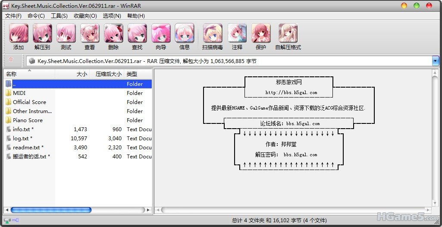
Task: Click the 保护 (Protect) toolbar icon
Action: (261, 33)
